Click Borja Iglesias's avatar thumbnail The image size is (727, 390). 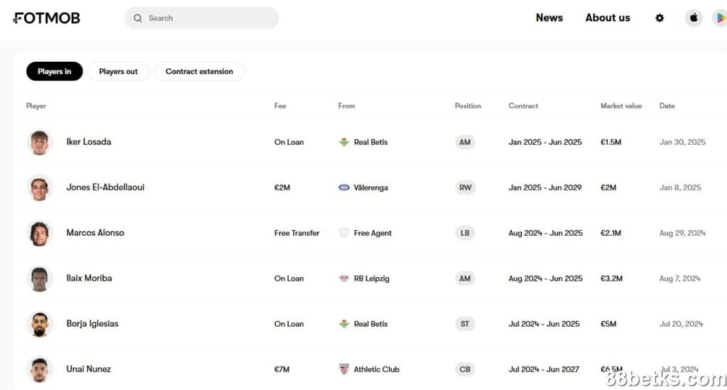click(x=40, y=324)
